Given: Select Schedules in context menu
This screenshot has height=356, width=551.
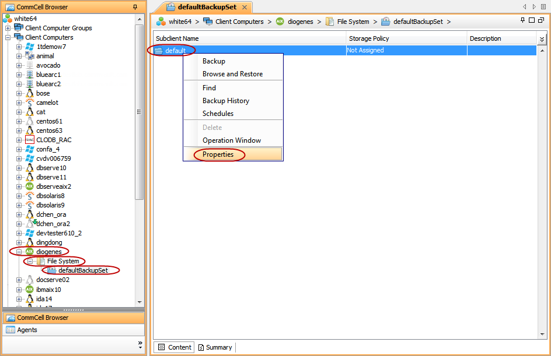Looking at the screenshot, I should point(233,114).
